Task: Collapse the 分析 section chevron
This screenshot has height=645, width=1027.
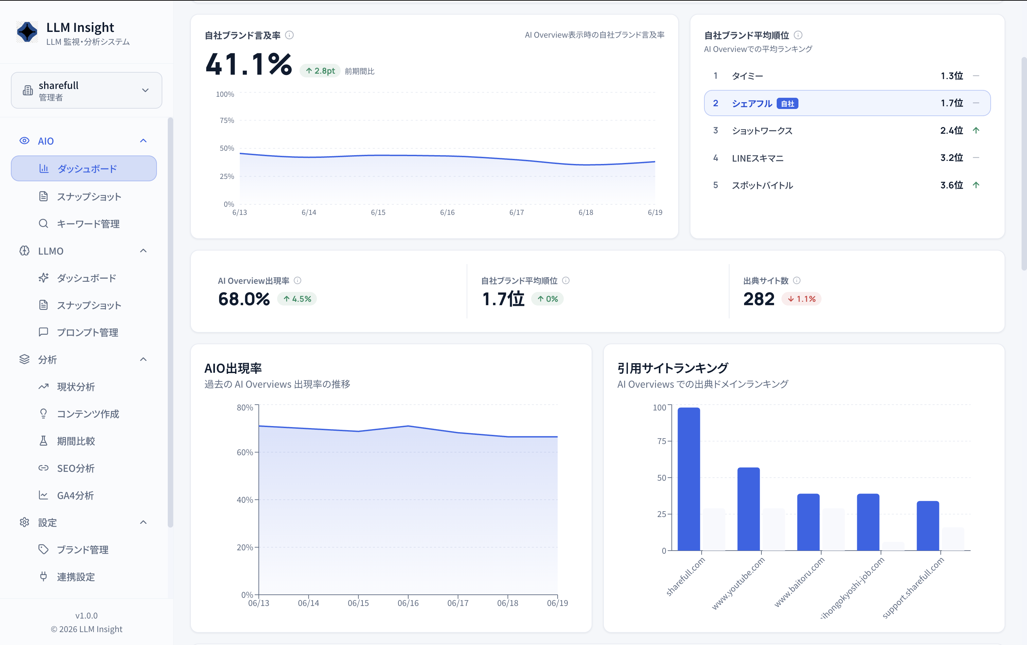Action: tap(143, 360)
